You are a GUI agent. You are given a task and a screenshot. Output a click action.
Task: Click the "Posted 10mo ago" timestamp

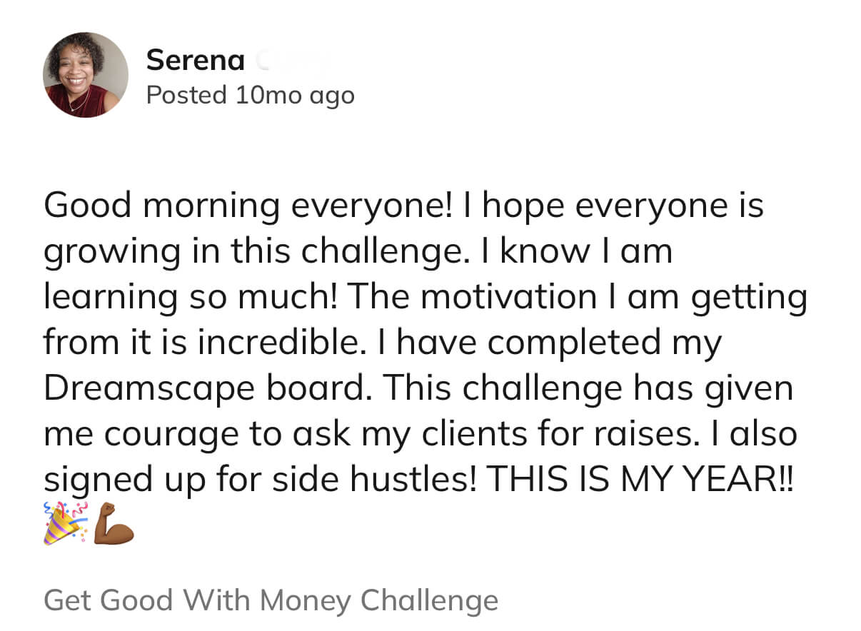coord(250,95)
